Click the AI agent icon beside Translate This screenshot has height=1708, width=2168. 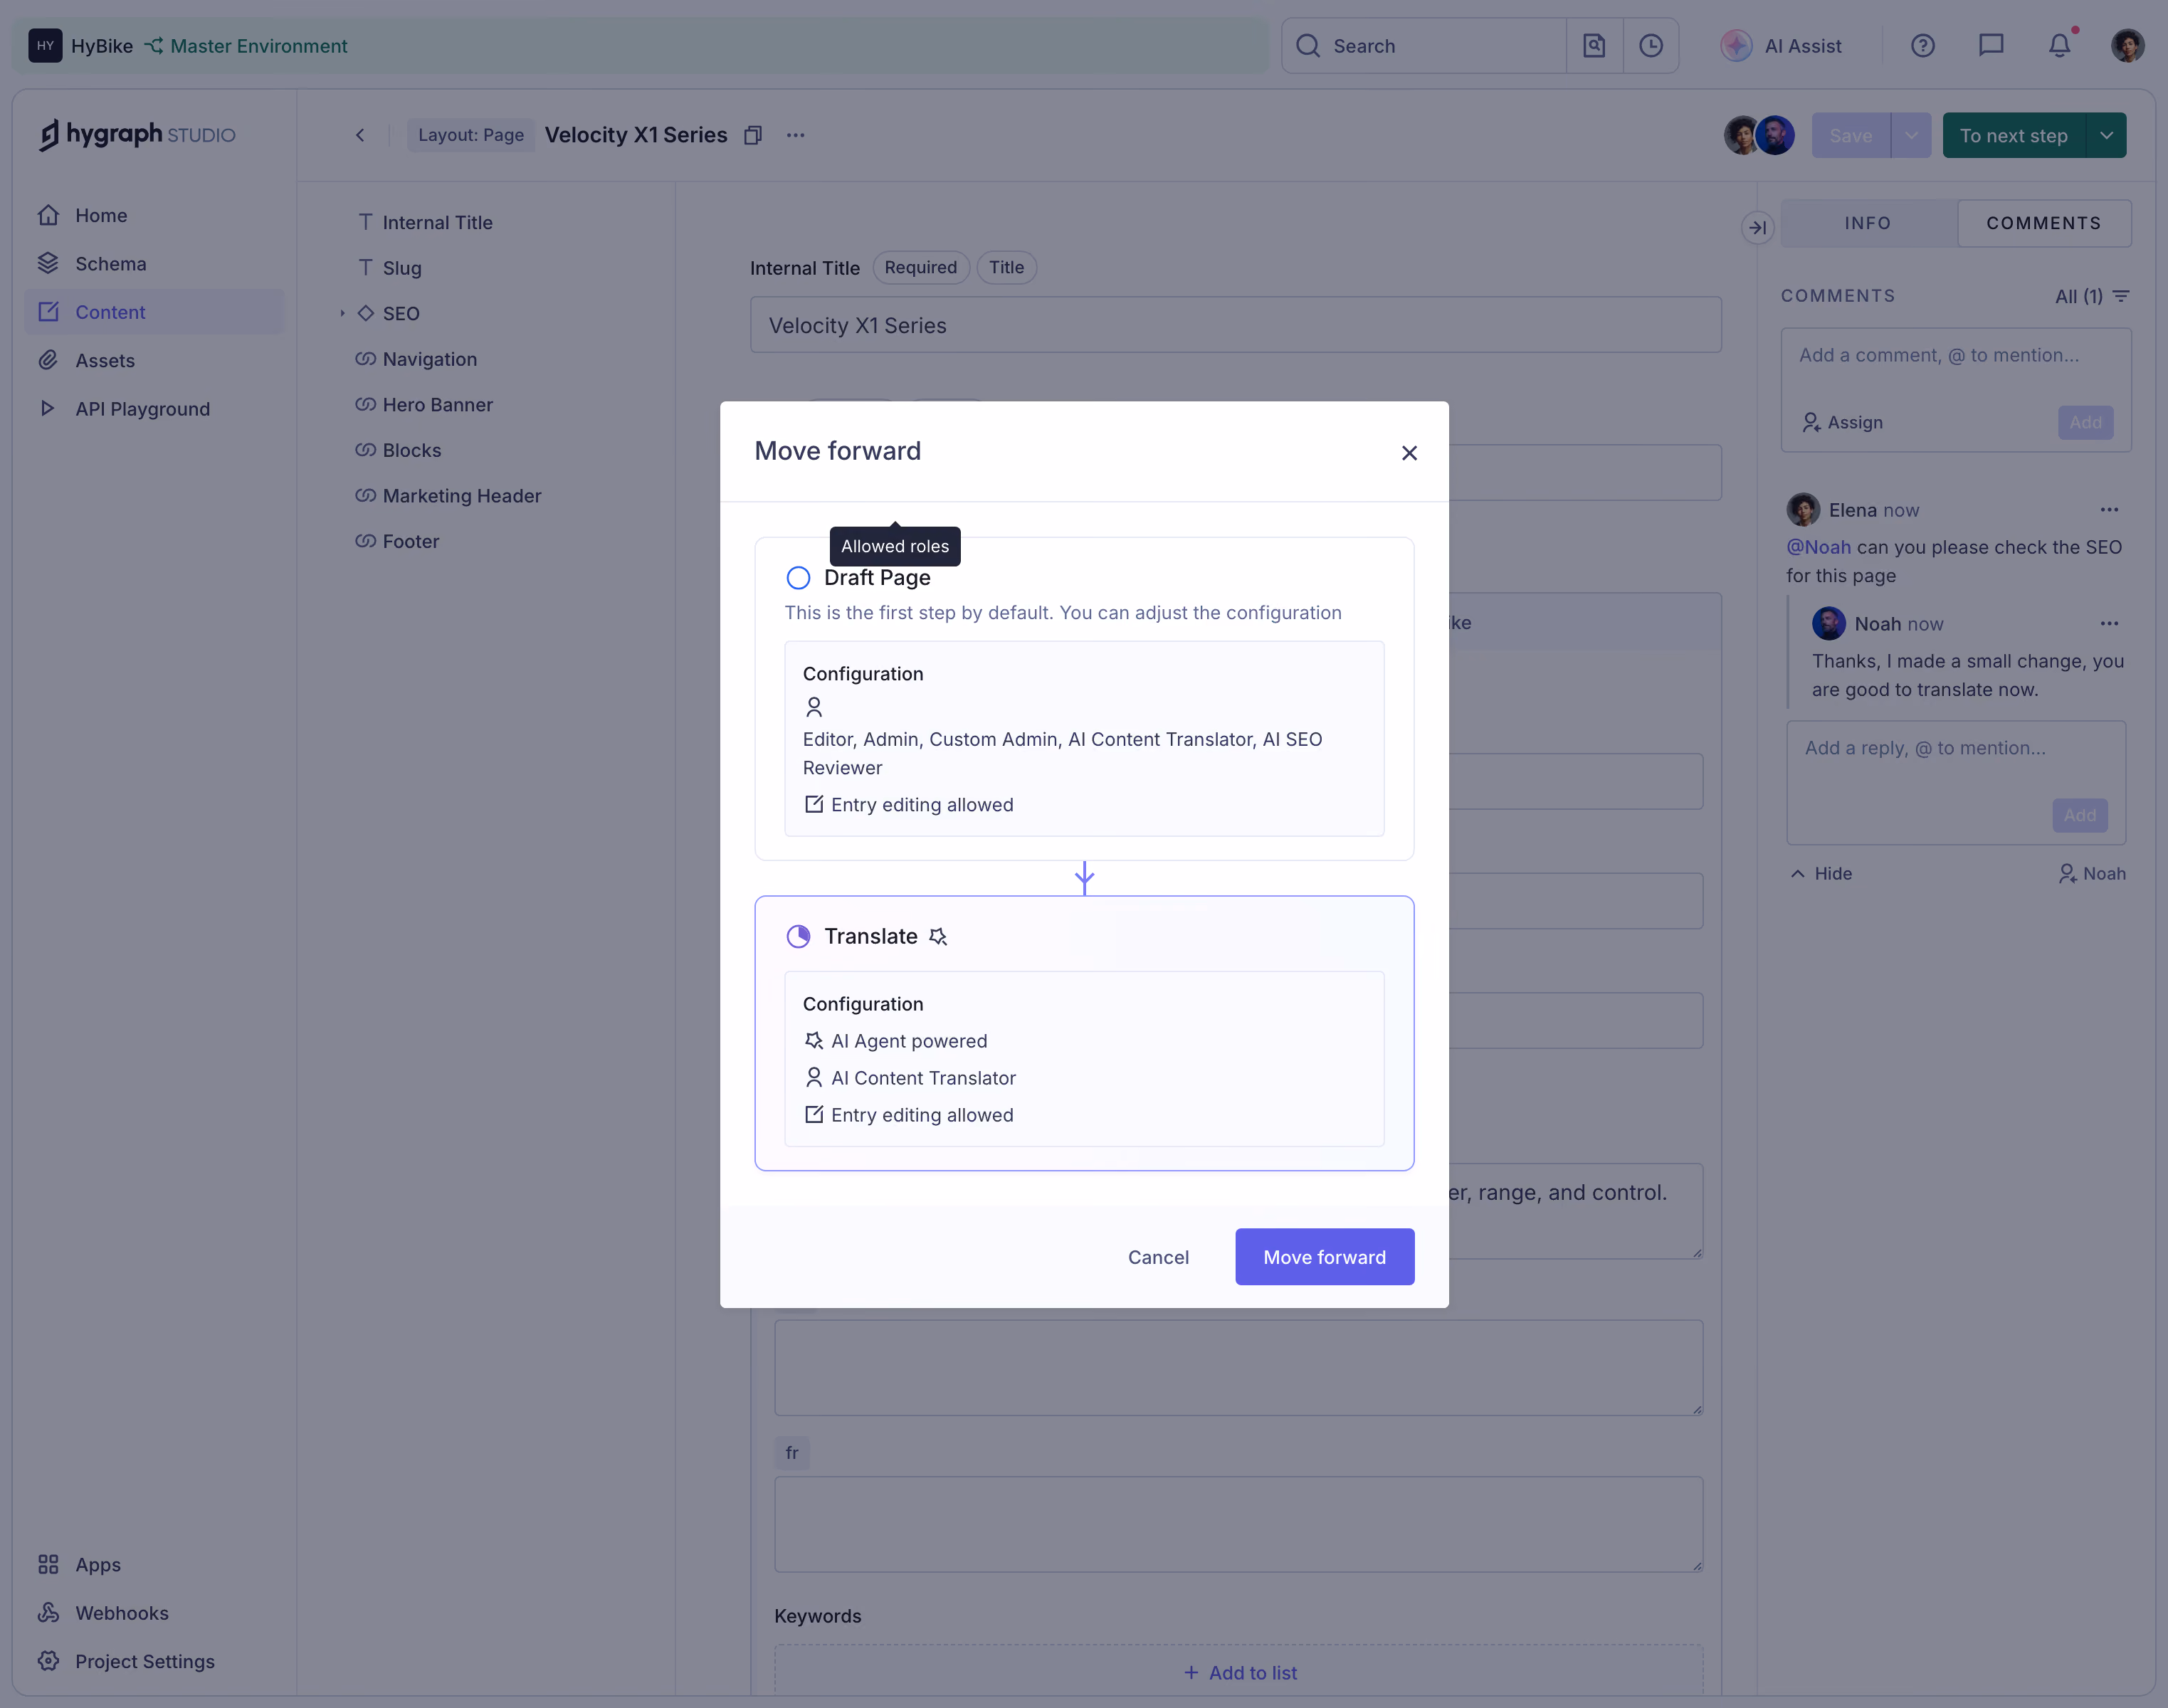click(937, 937)
